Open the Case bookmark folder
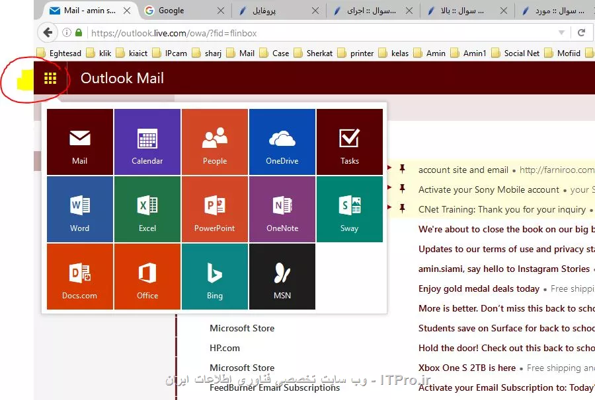The image size is (595, 400). tap(274, 53)
